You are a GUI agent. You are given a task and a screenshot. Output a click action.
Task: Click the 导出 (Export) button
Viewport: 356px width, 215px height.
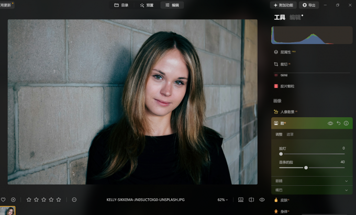tap(309, 5)
